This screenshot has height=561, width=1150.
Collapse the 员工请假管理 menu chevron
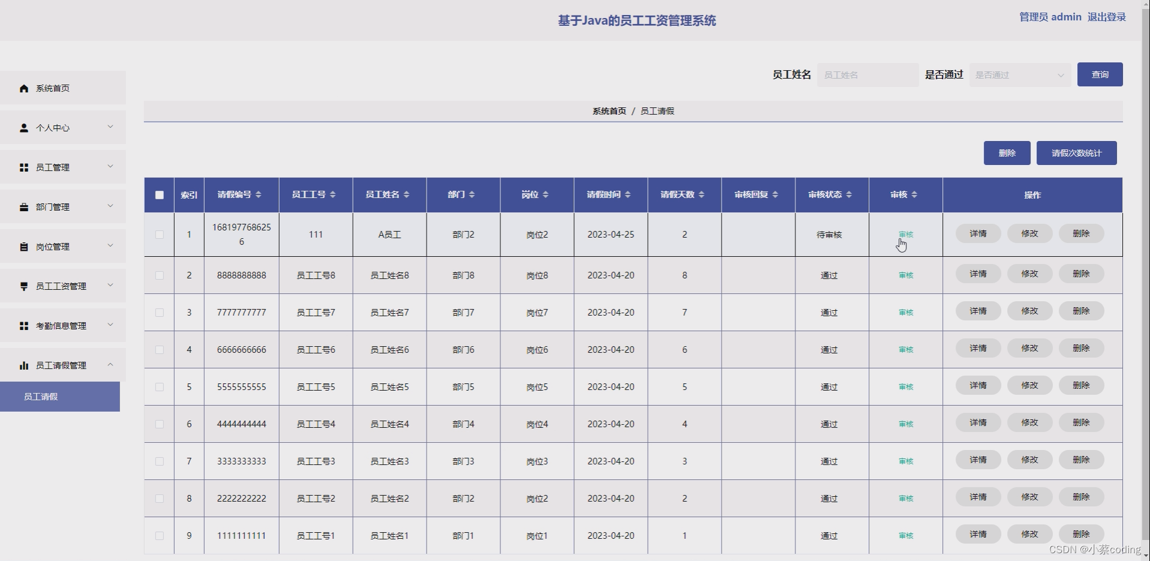110,364
